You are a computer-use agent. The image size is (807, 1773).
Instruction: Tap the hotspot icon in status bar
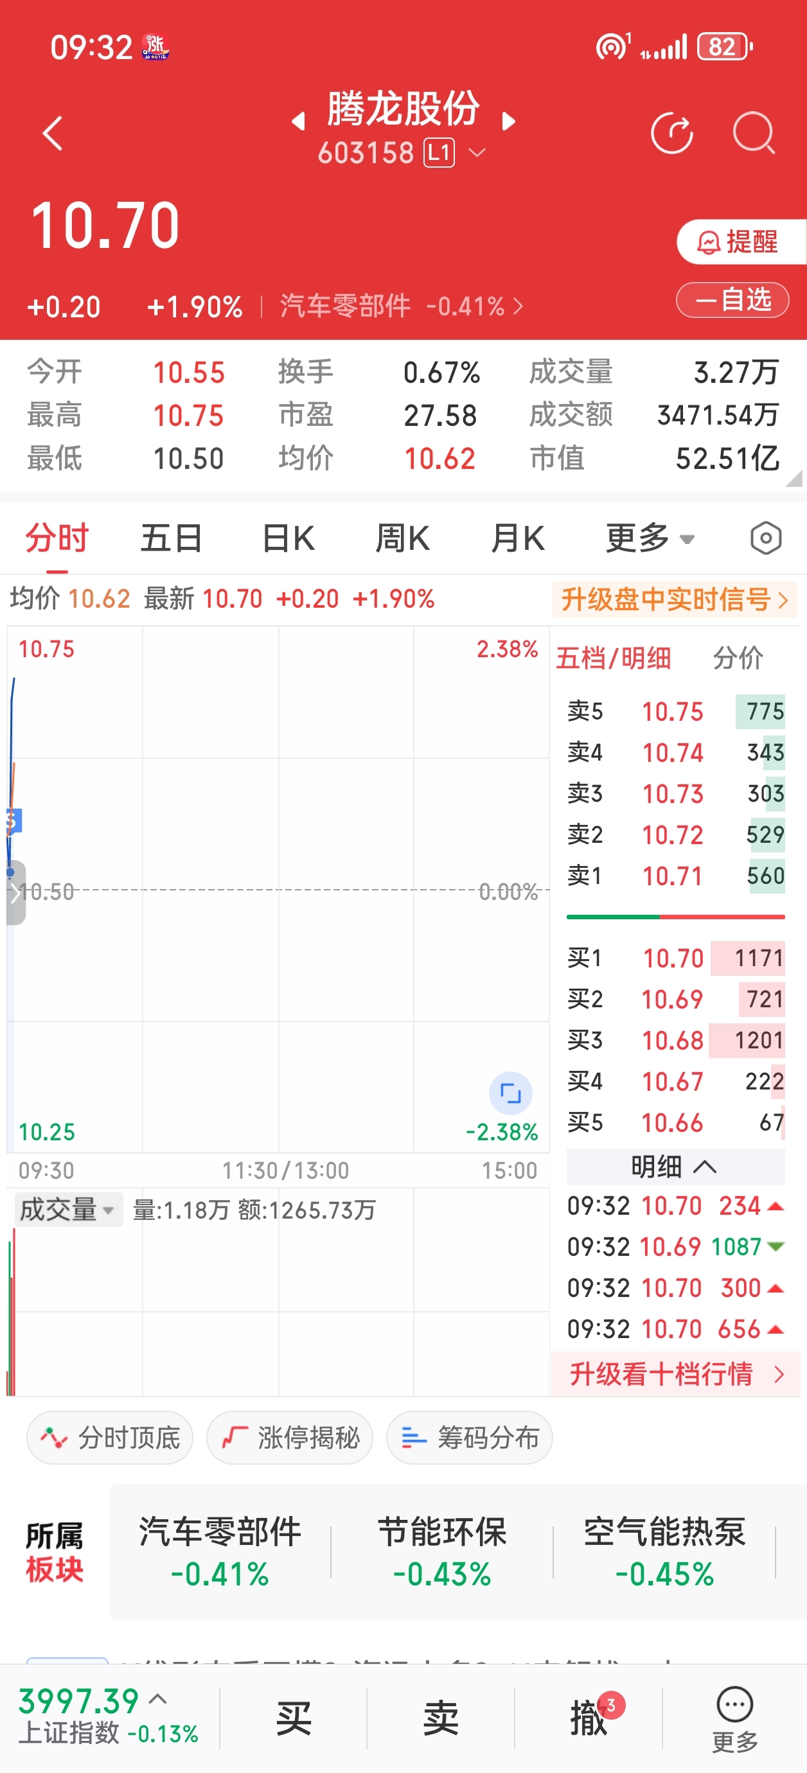pyautogui.click(x=612, y=47)
